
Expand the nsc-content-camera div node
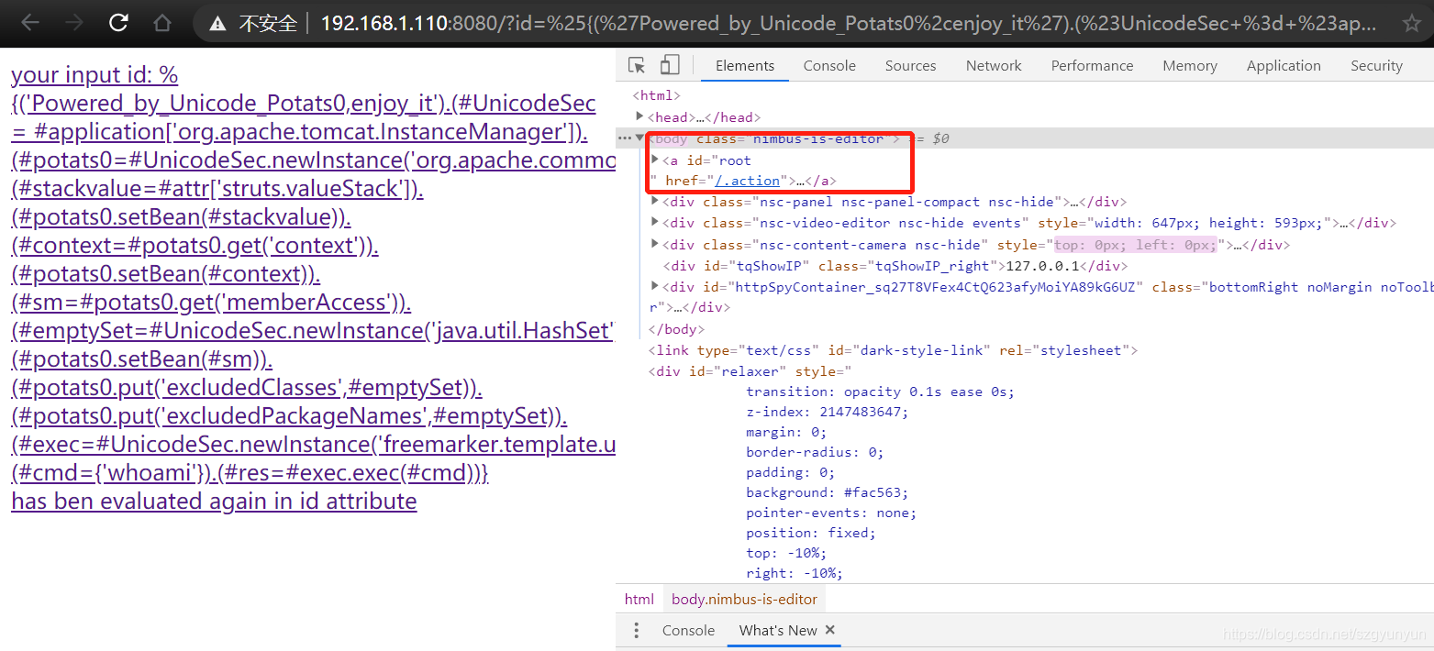[x=655, y=244]
